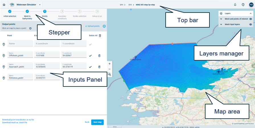Image resolution: width=255 pixels, height=128 pixels.
Task: Confirm the Offshore_point row checkmark
Action: pos(91,56)
